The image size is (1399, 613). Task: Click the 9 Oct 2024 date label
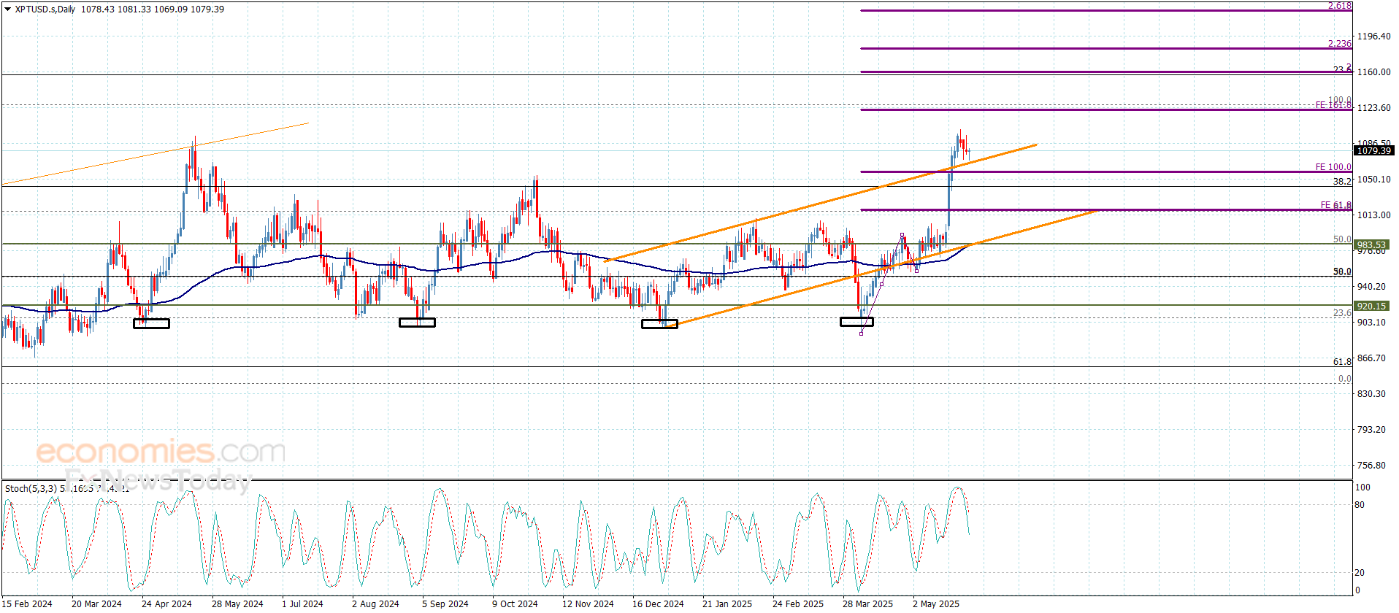coord(515,604)
